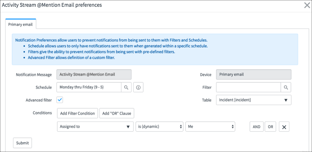
Task: Click the OR condition button
Action: point(270,127)
